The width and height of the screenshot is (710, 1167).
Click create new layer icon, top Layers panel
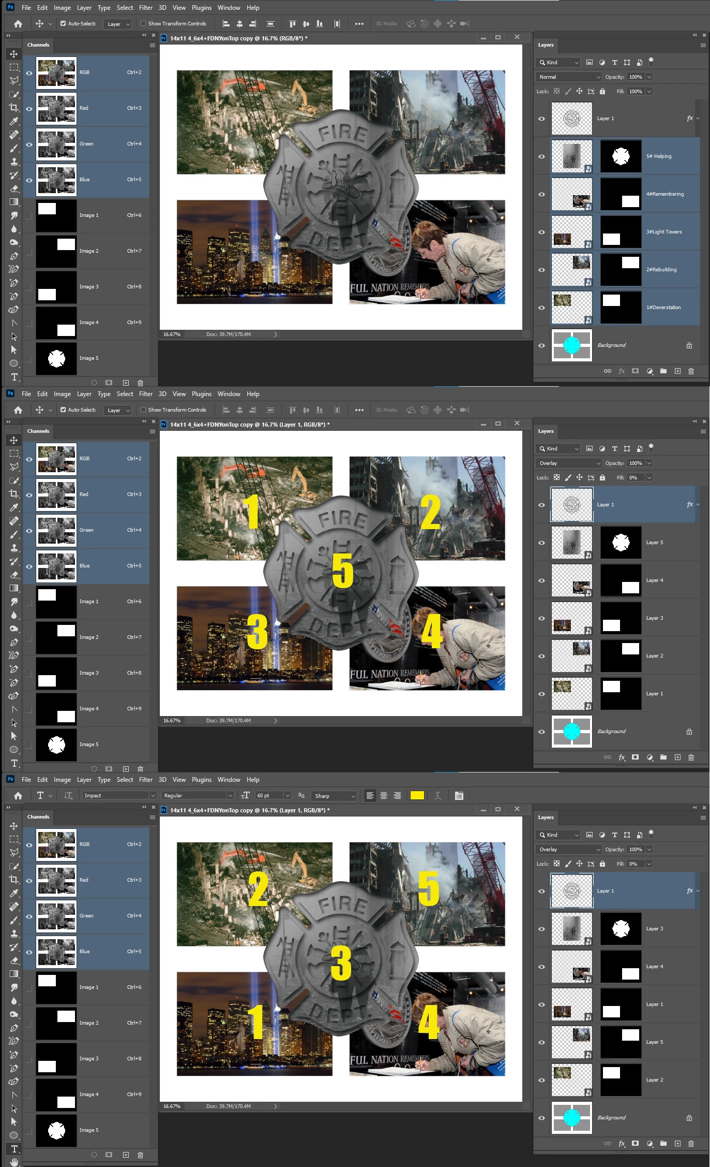tap(677, 371)
